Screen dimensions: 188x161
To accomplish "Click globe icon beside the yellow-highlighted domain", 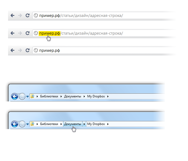I will tap(35, 33).
